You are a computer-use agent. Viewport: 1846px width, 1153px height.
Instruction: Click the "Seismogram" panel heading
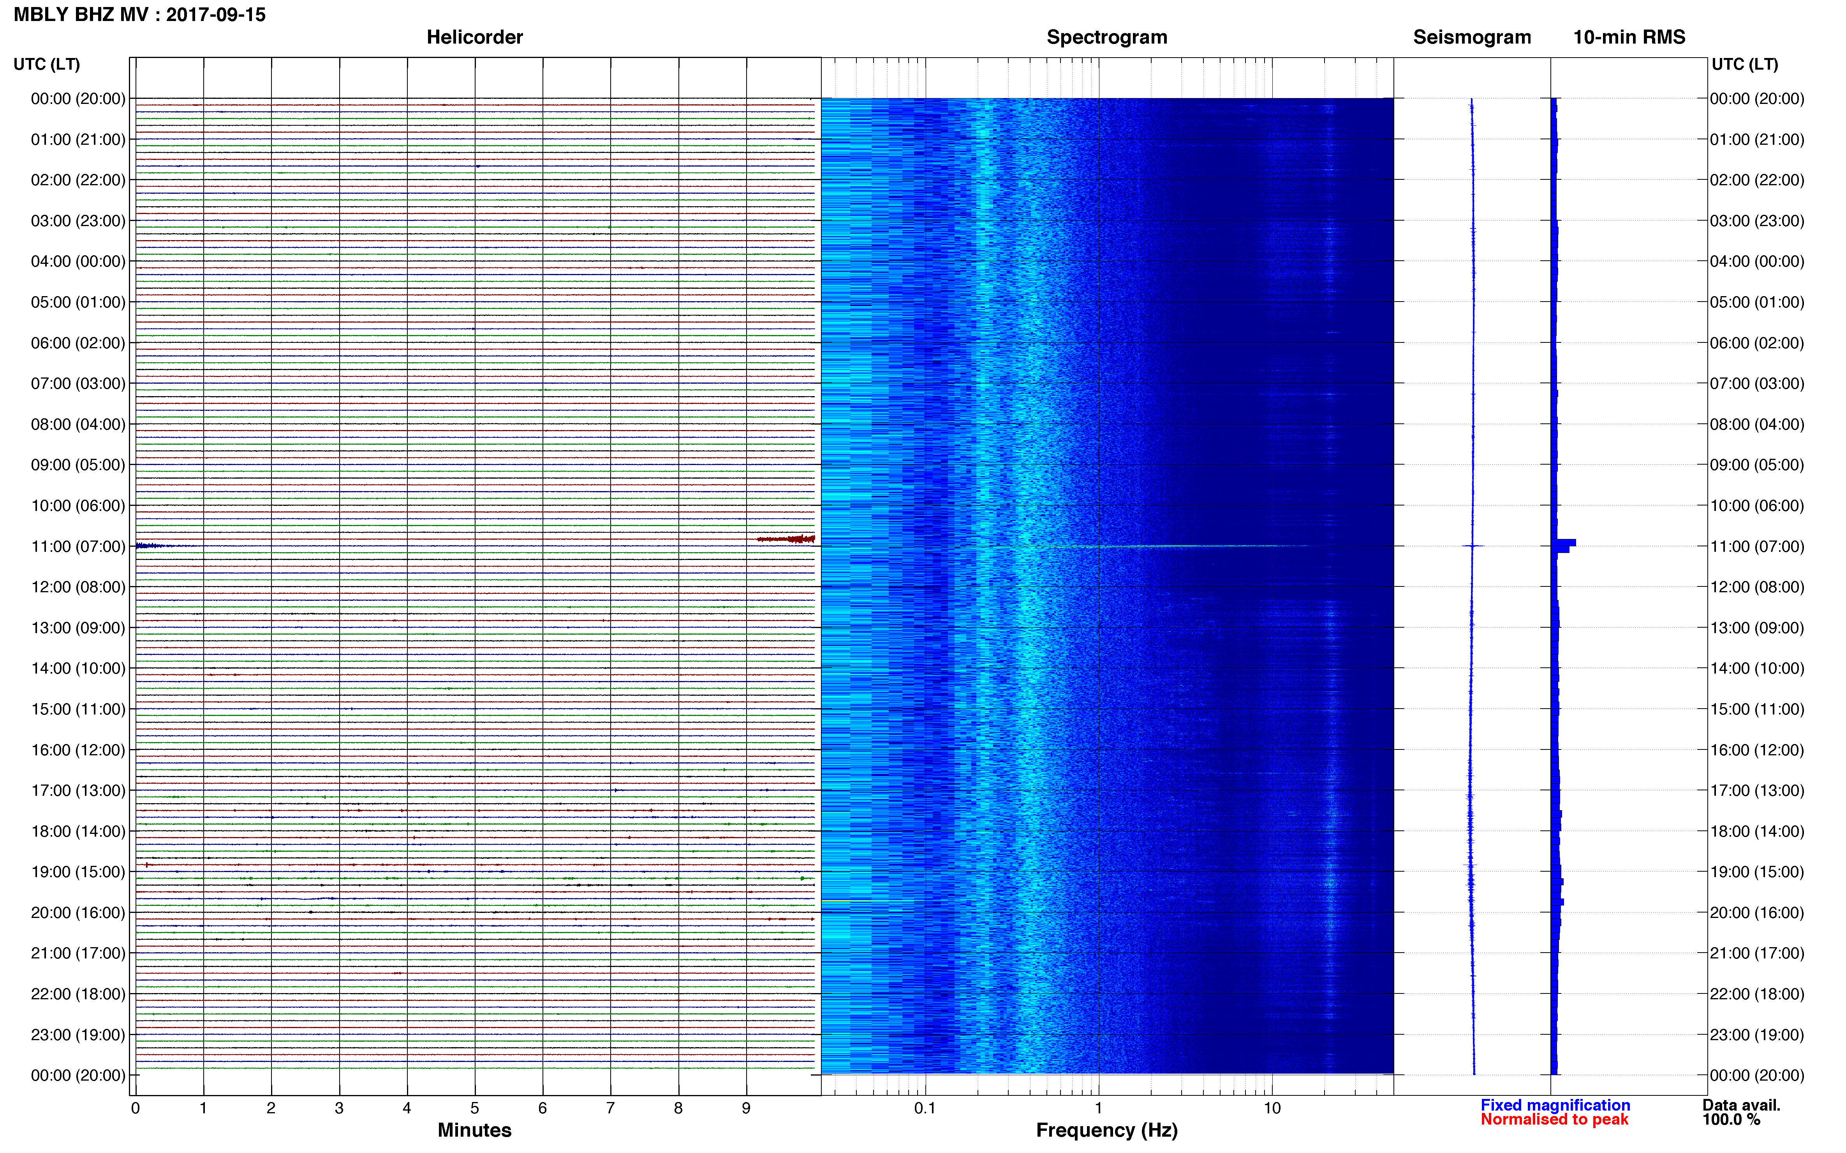1472,37
